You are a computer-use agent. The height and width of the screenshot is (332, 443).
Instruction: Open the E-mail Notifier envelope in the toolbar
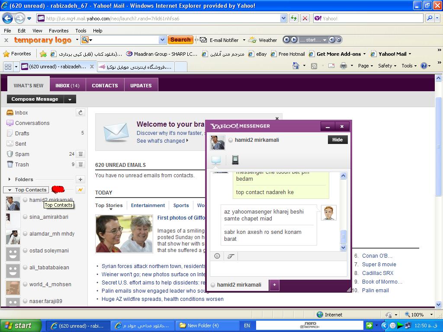(x=203, y=40)
